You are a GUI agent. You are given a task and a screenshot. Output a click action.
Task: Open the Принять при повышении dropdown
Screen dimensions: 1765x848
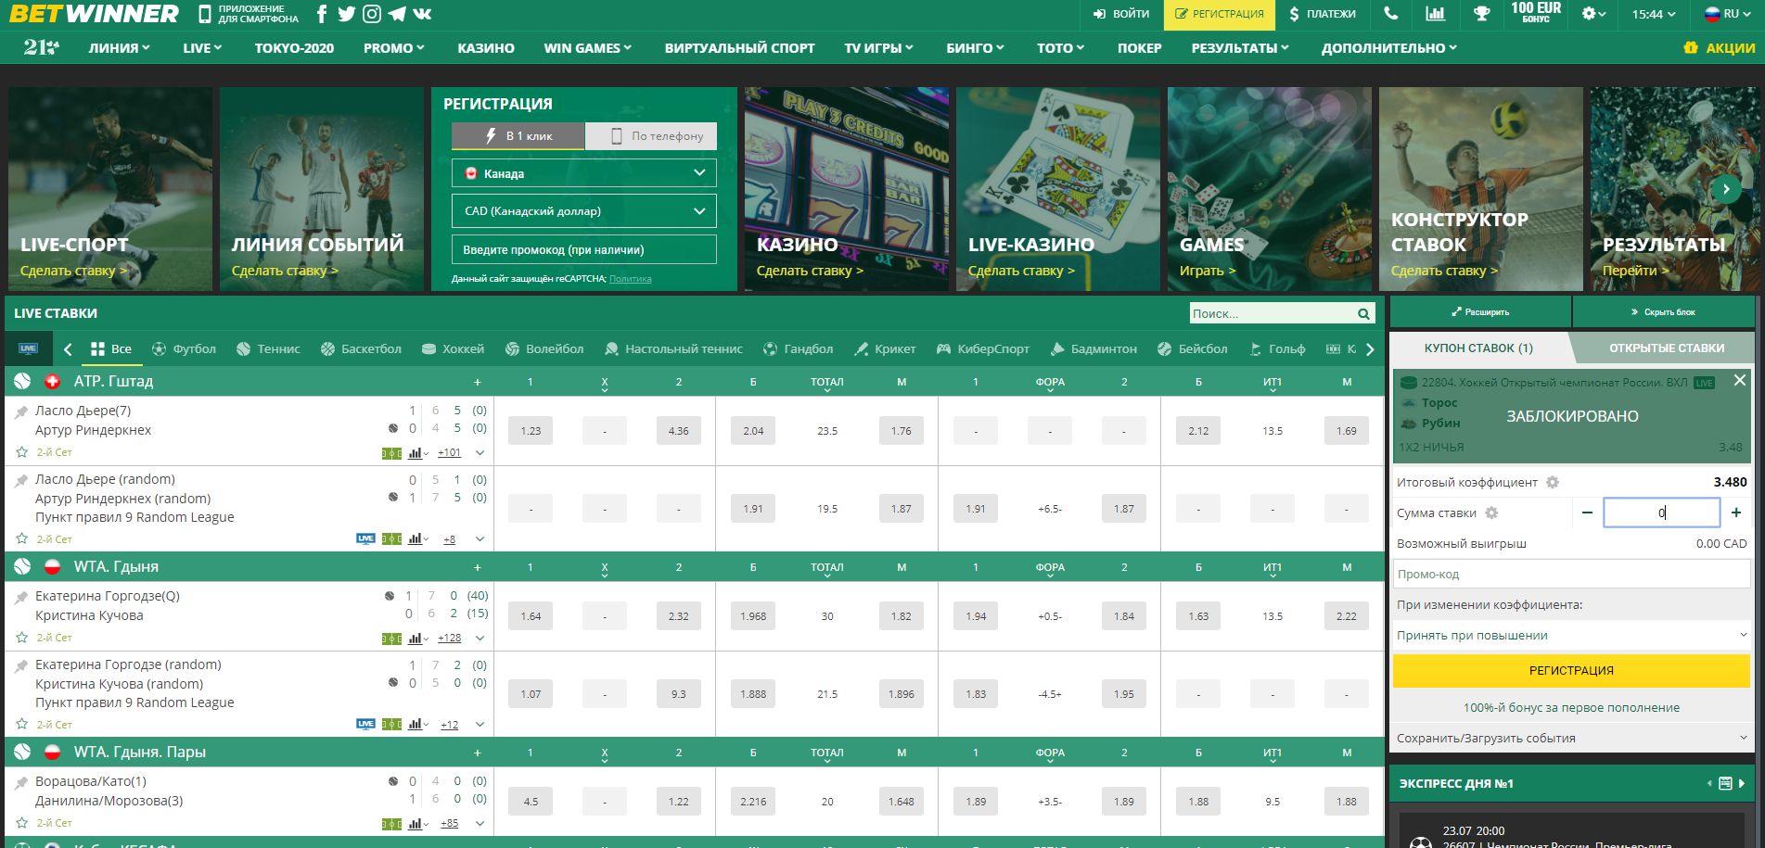pos(1571,635)
